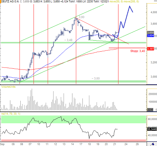The image size is (157, 146).
Task: Click date 21 on the time axis
Action: click(x=115, y=144)
